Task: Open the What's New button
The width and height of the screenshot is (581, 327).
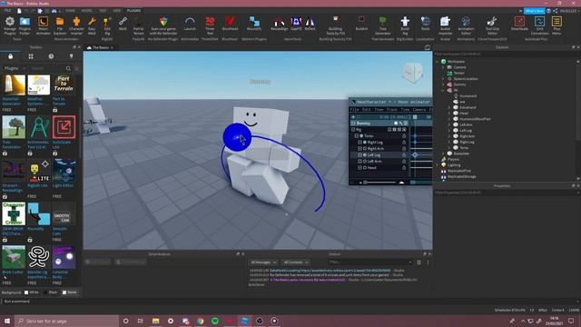Action: (x=534, y=11)
